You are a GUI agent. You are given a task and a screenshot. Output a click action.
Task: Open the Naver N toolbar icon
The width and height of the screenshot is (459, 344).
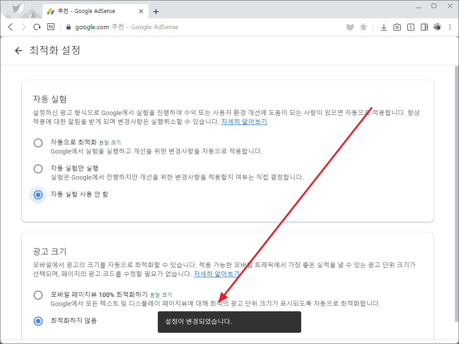point(51,27)
